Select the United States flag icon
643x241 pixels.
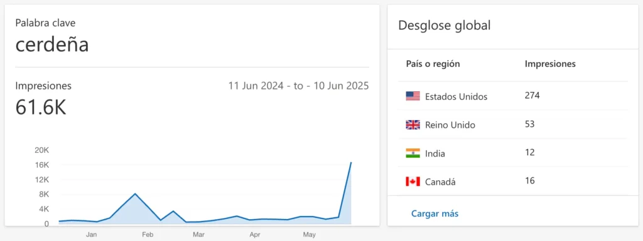(x=413, y=96)
